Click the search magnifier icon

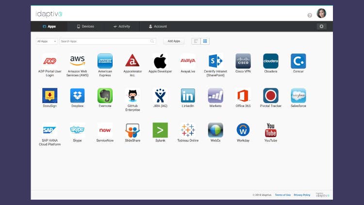[x=152, y=41]
